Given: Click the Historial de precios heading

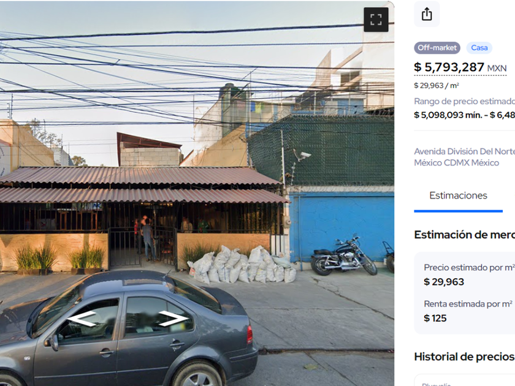Looking at the screenshot, I should [x=465, y=357].
